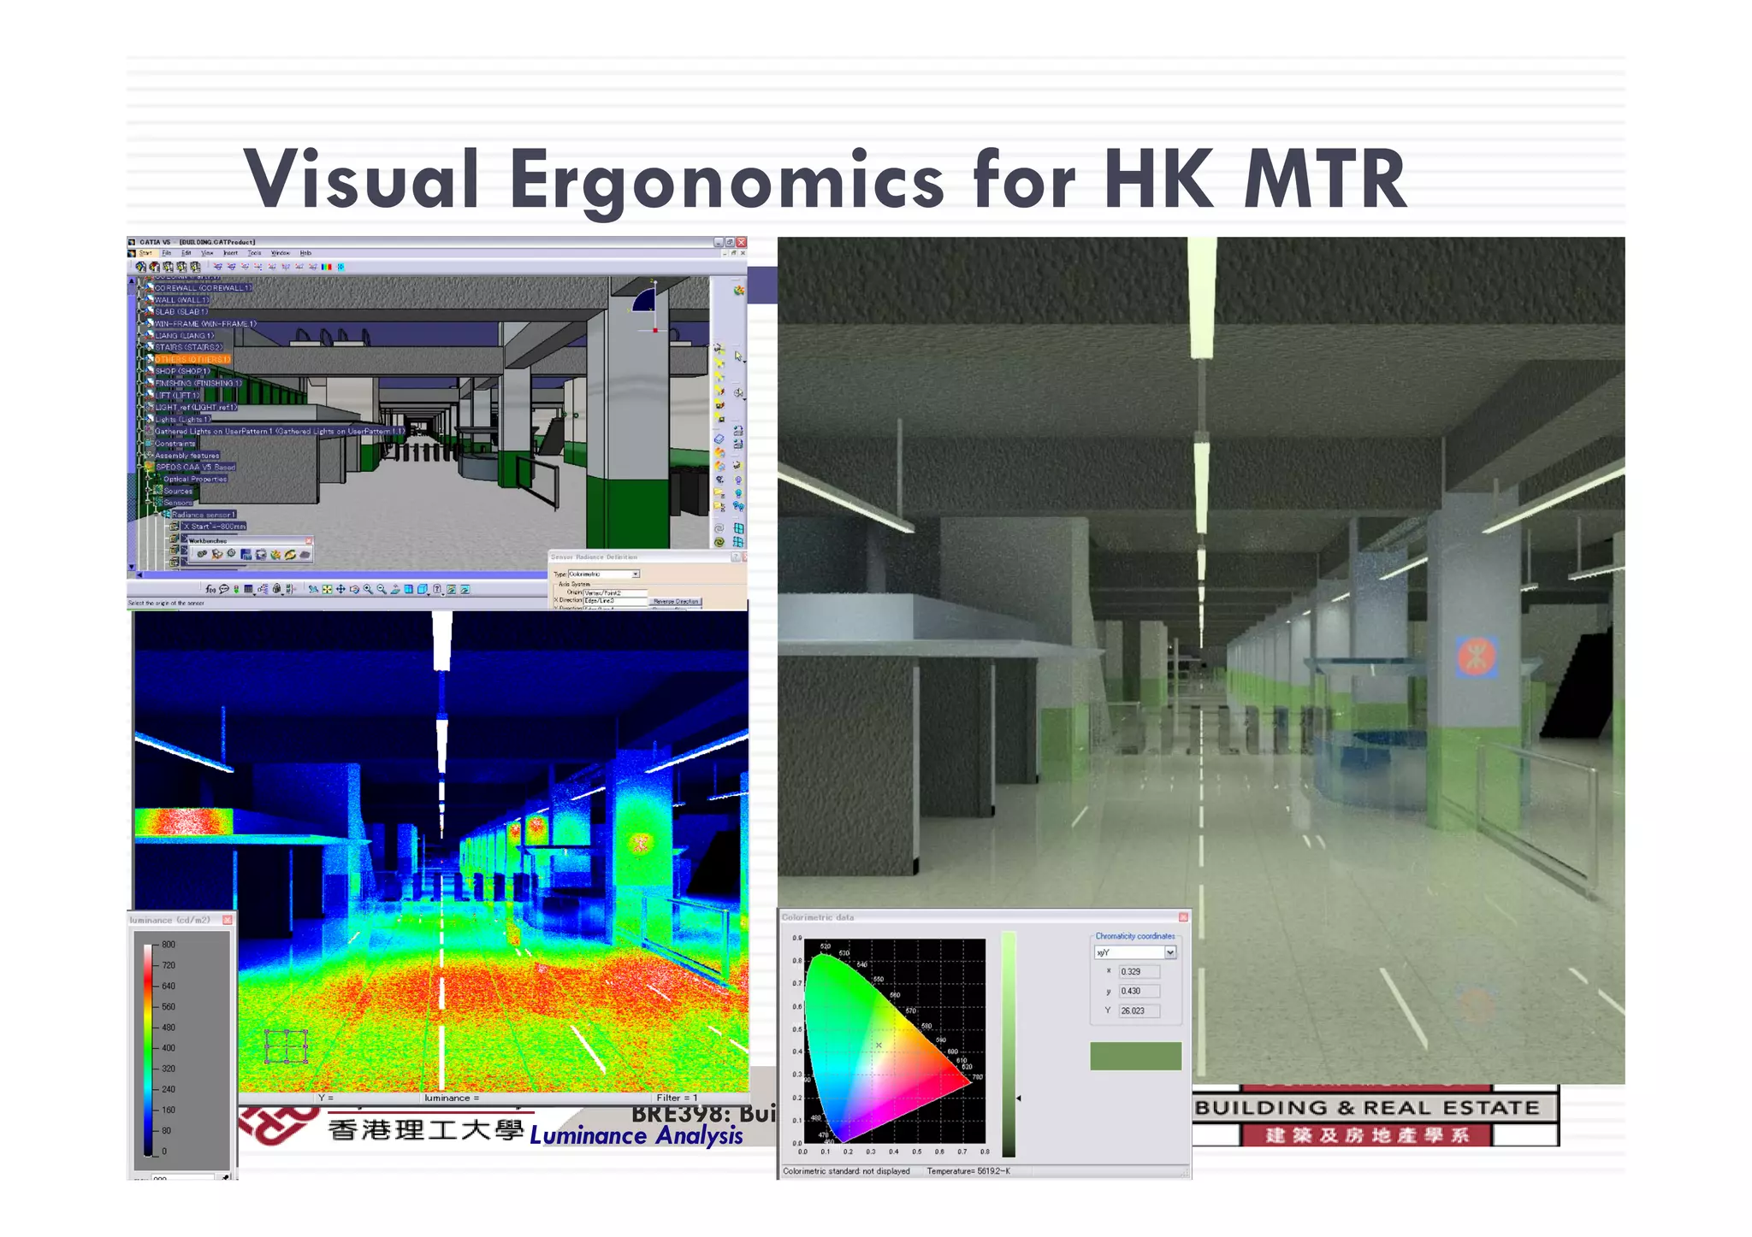This screenshot has height=1237, width=1752.
Task: Select Assembly features tree node
Action: click(187, 456)
